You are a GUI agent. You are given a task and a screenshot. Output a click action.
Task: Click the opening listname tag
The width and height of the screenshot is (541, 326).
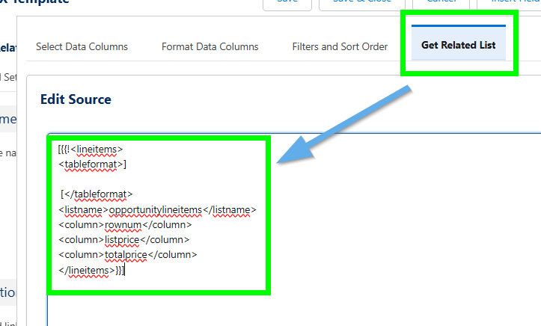click(x=77, y=209)
